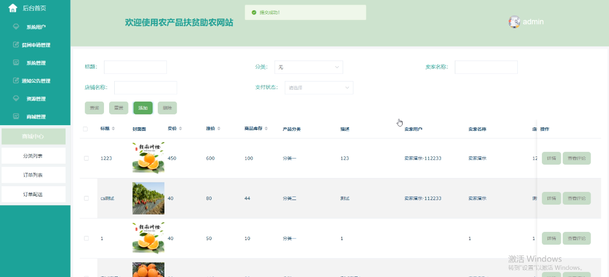The image size is (609, 277).
Task: Click the diamond icon next to 资源管理
Action: (16, 98)
